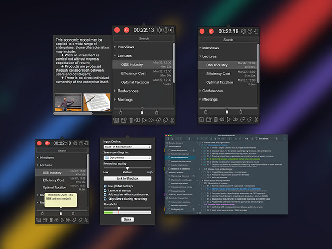332x249 pixels.
Task: Toggle the red record button in 00:22:13 window
Action: (x=117, y=30)
